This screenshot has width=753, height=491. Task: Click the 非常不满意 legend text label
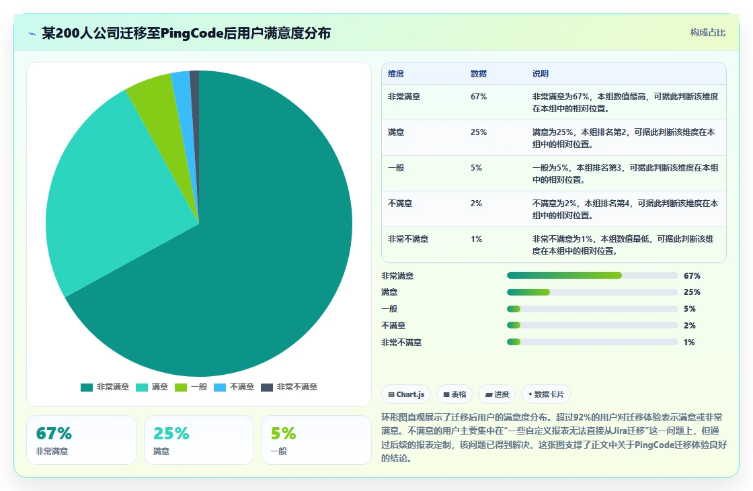coord(297,387)
